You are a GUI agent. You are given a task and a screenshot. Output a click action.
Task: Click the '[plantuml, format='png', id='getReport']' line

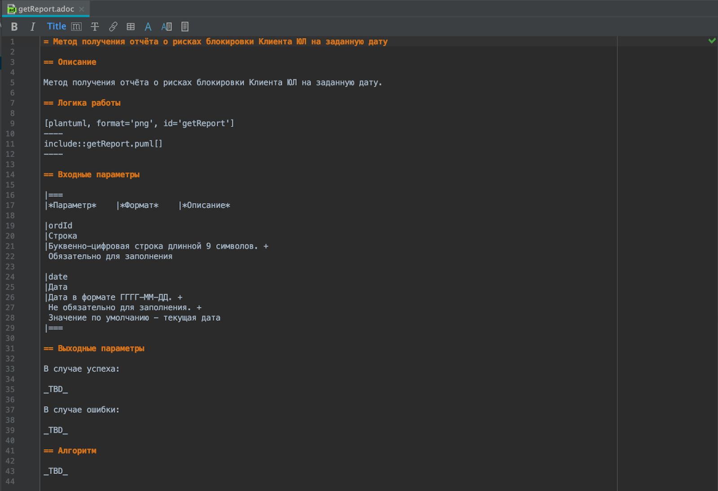(139, 123)
